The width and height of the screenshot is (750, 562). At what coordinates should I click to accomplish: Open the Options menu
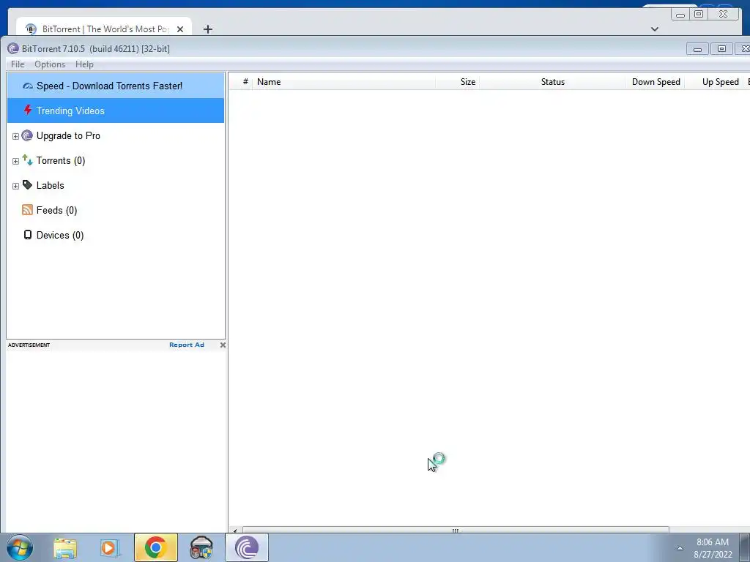click(50, 64)
